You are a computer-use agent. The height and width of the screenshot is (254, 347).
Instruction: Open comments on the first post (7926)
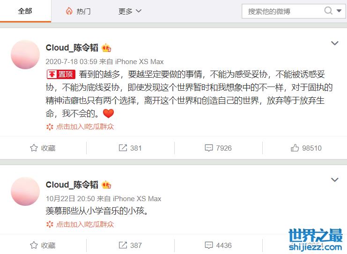(218, 148)
